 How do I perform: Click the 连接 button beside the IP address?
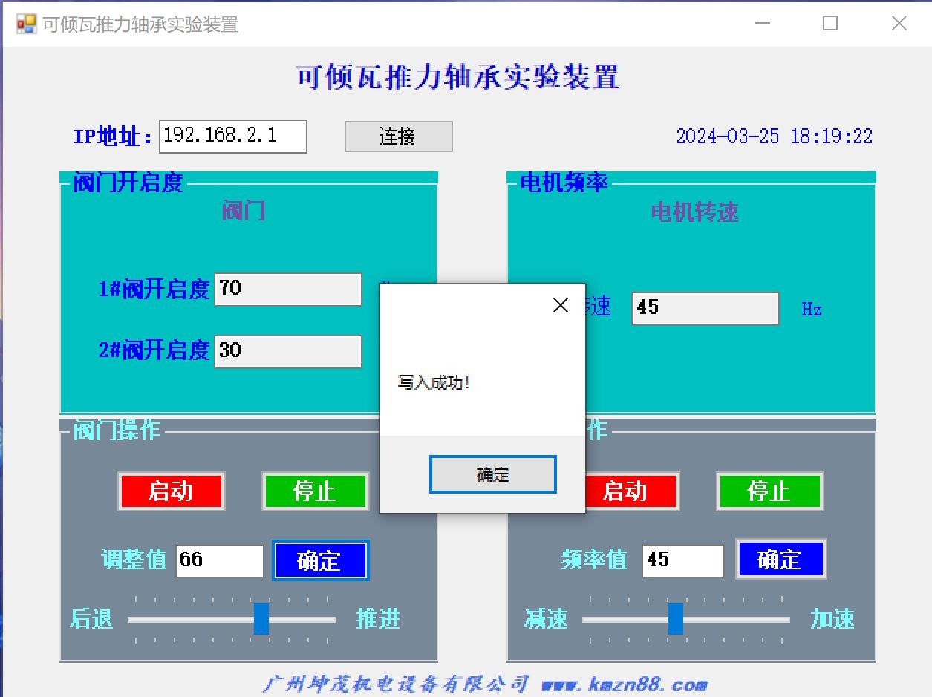point(398,137)
